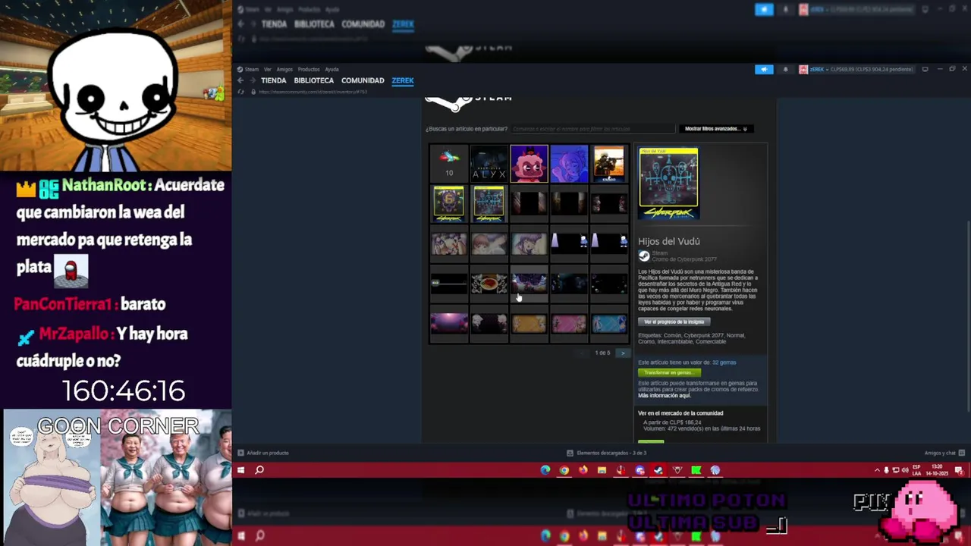Select the Hijos del Vudú card in the grid
The width and height of the screenshot is (971, 546).
(x=489, y=204)
